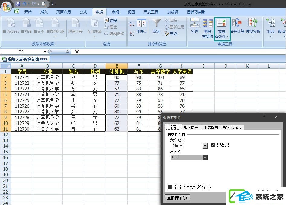
Task: Open the Data (介于) dropdown
Action: [x=205, y=157]
